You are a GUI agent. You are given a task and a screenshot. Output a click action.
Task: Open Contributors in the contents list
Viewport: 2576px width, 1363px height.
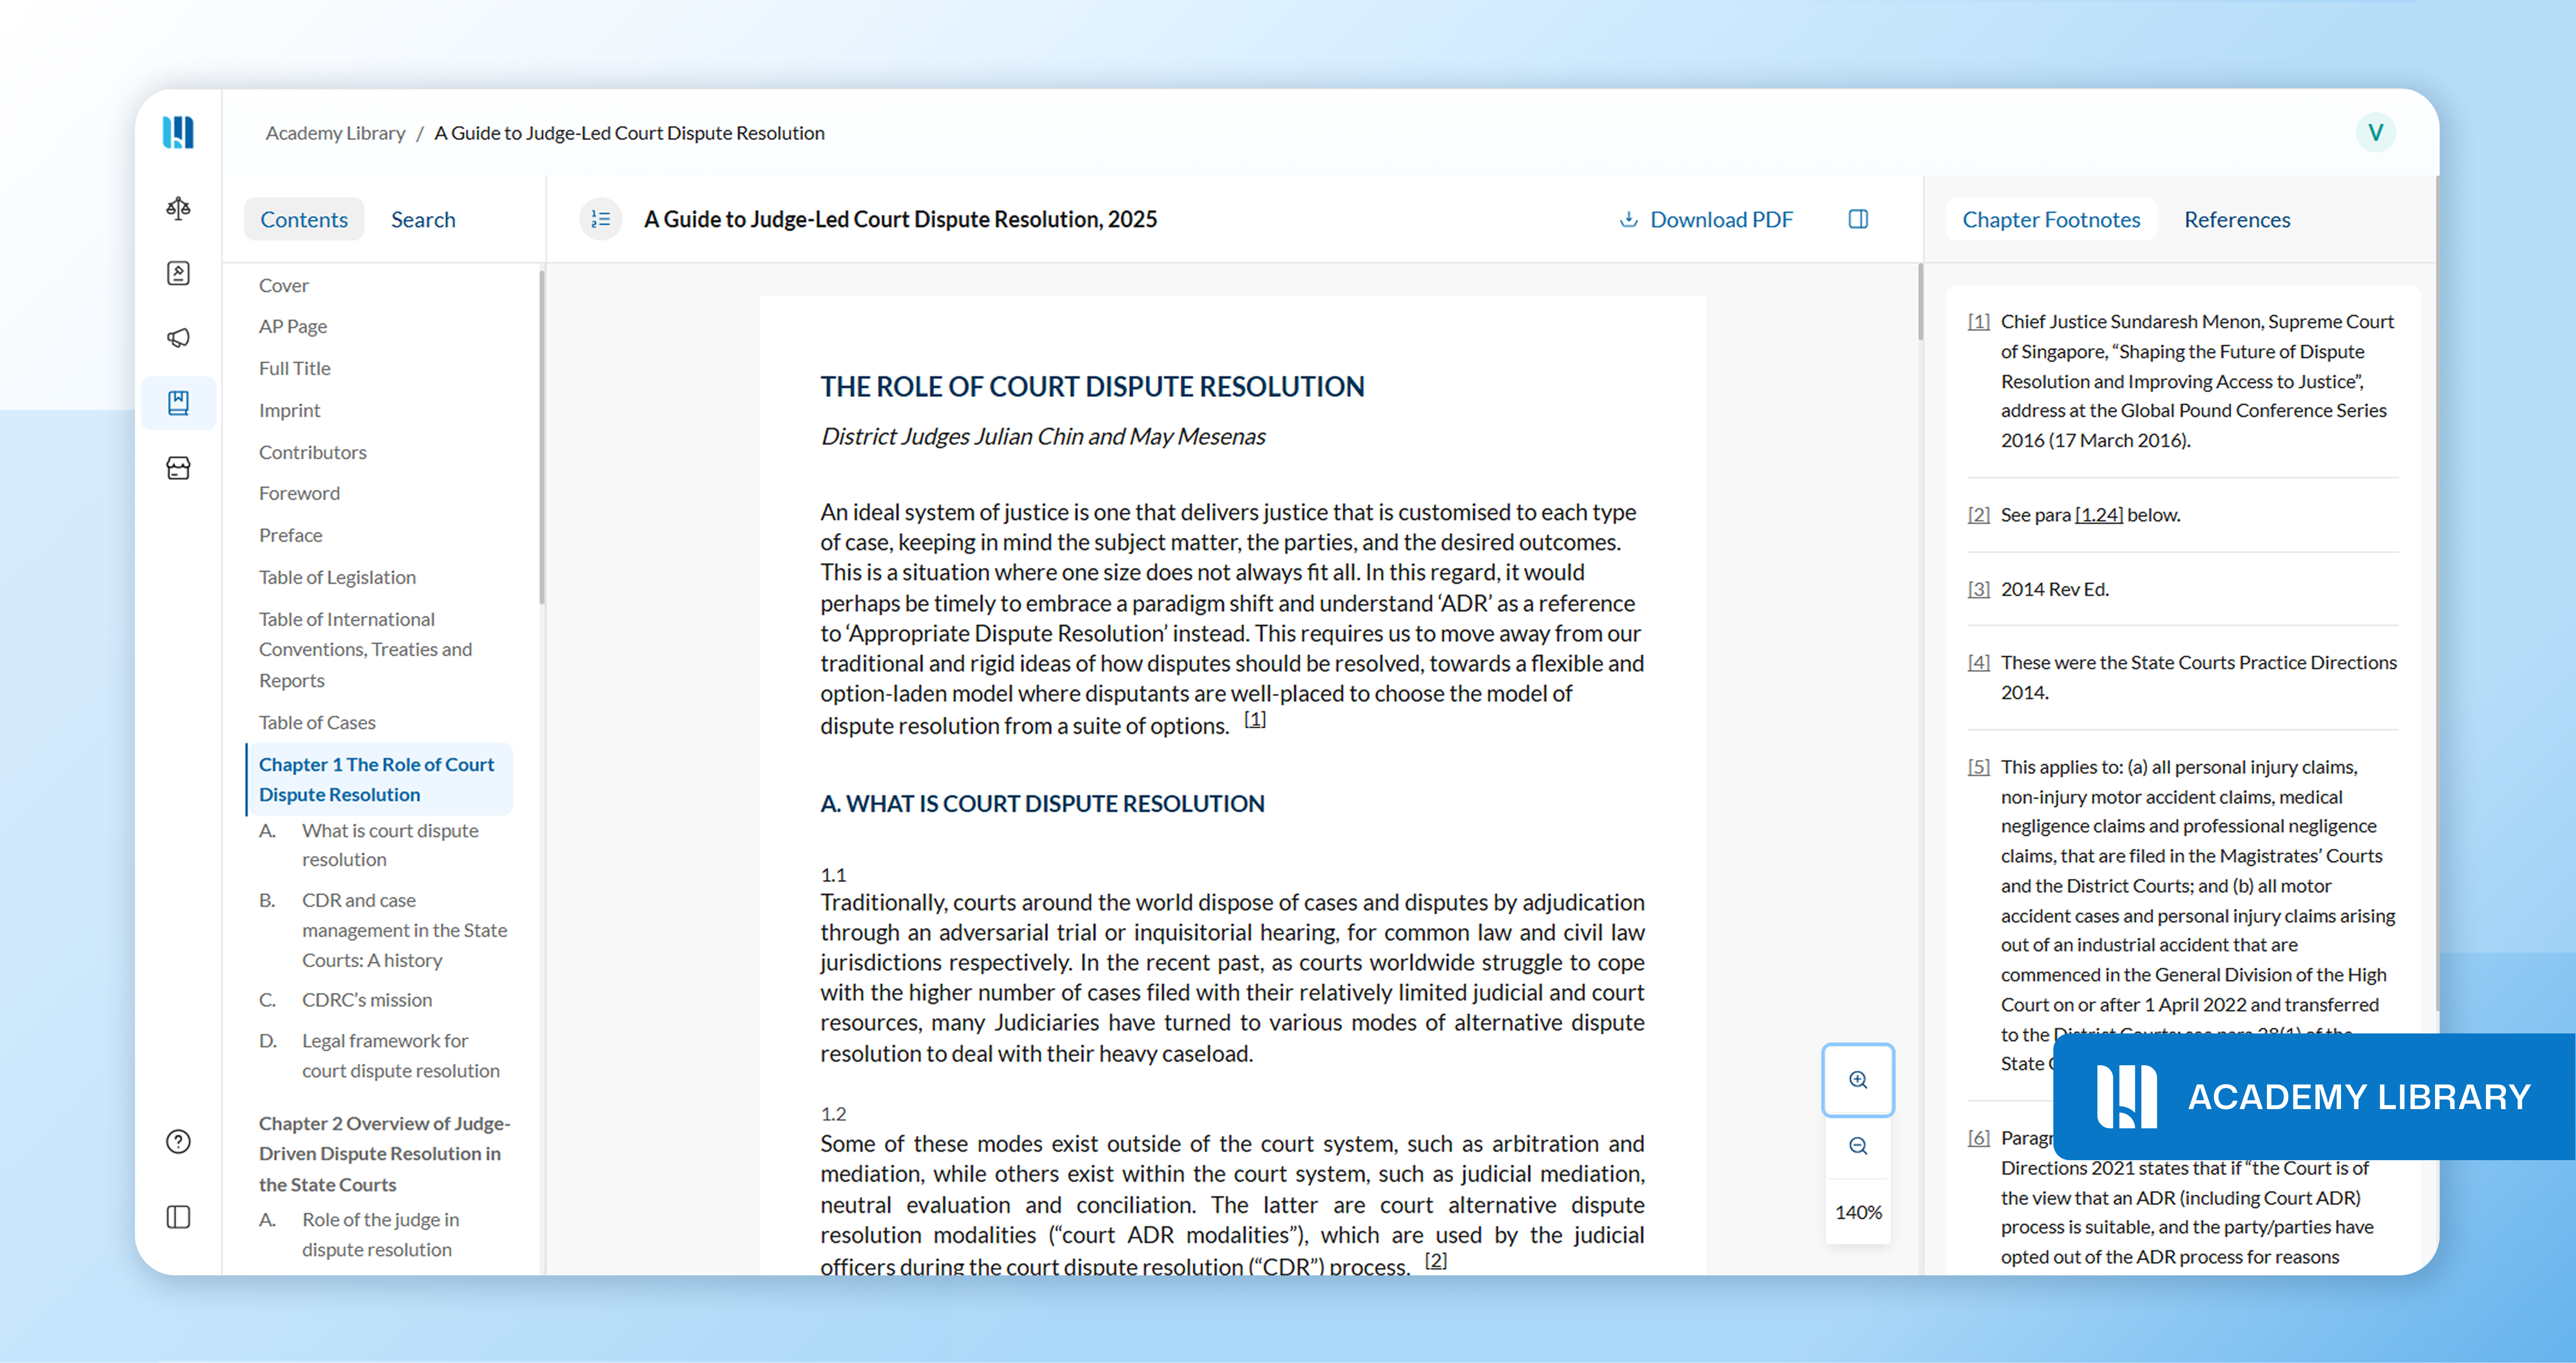(x=313, y=452)
